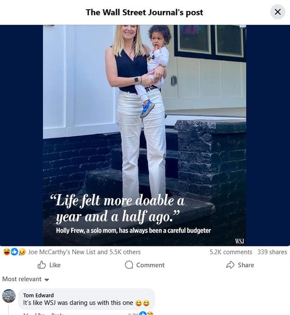Image resolution: width=290 pixels, height=315 pixels.
Task: Click the blue Like reaction icon on the post
Action: pyautogui.click(x=14, y=252)
